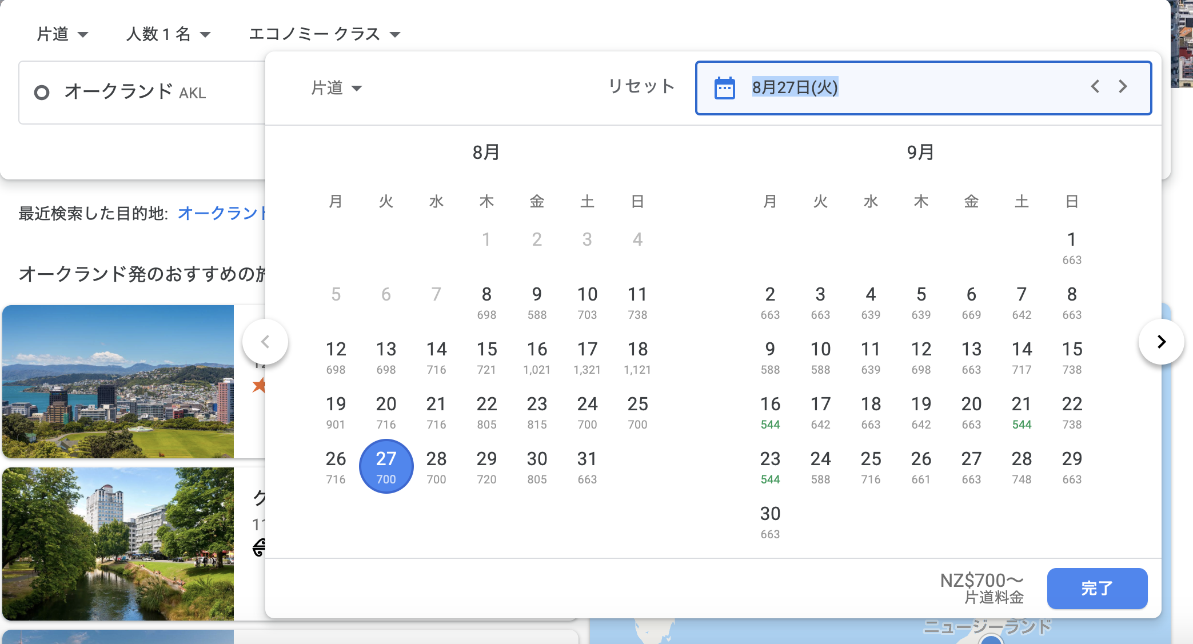Select September 16 with green 544 price
Screen dimensions: 1193x644
coord(770,412)
